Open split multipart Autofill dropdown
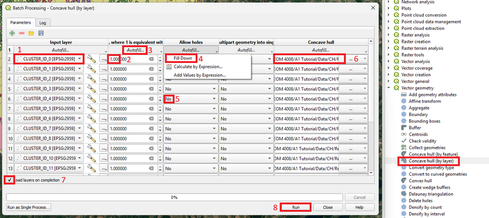Viewport: 489px width, 218px height. coord(246,50)
